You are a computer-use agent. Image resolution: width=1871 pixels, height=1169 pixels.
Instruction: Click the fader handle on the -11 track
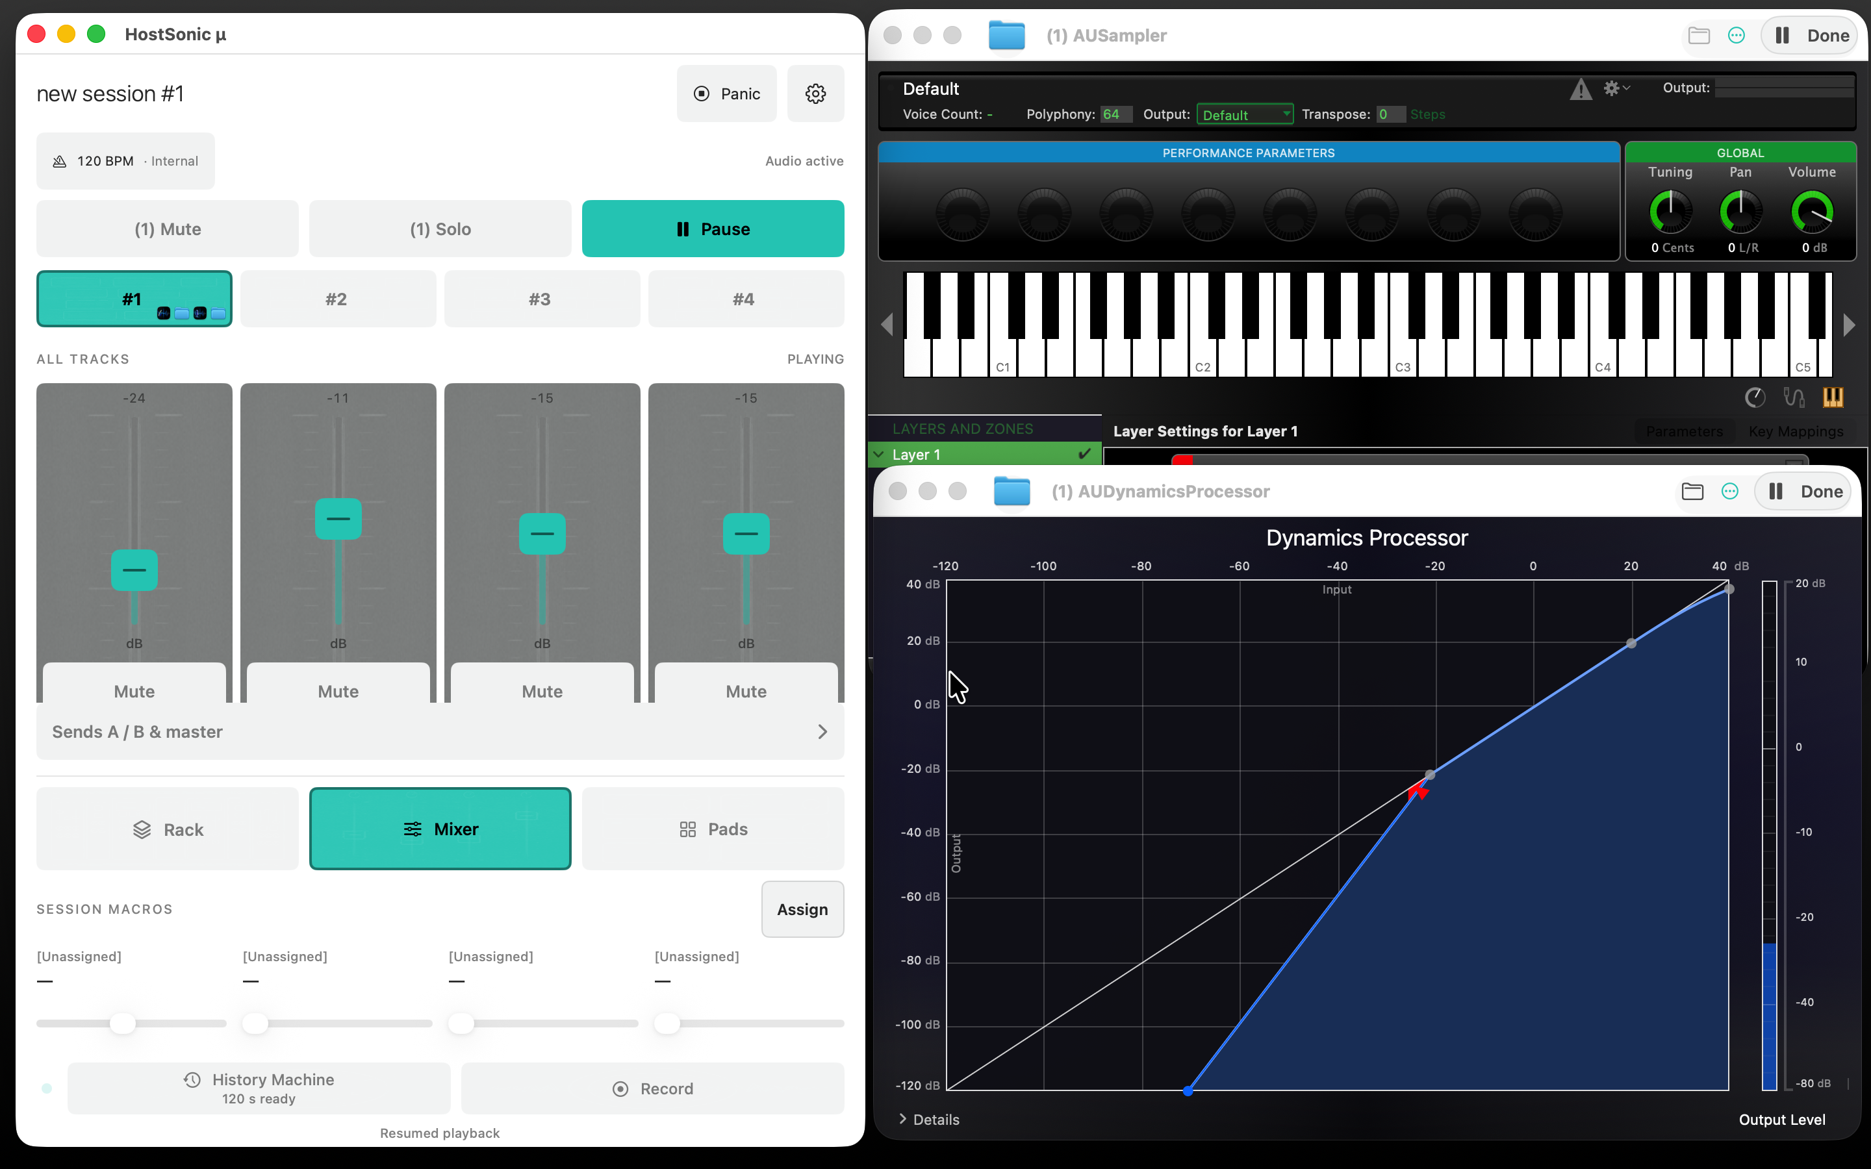click(x=338, y=519)
